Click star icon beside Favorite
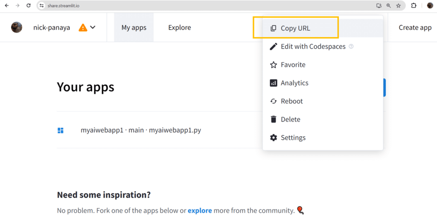Viewport: 437px width, 218px height. pyautogui.click(x=274, y=65)
